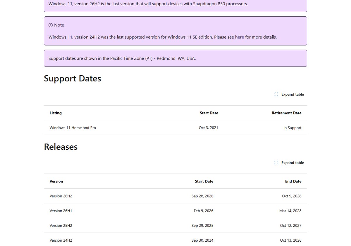
Task: Select the 'Version 25H2' row label
Action: [x=61, y=226]
